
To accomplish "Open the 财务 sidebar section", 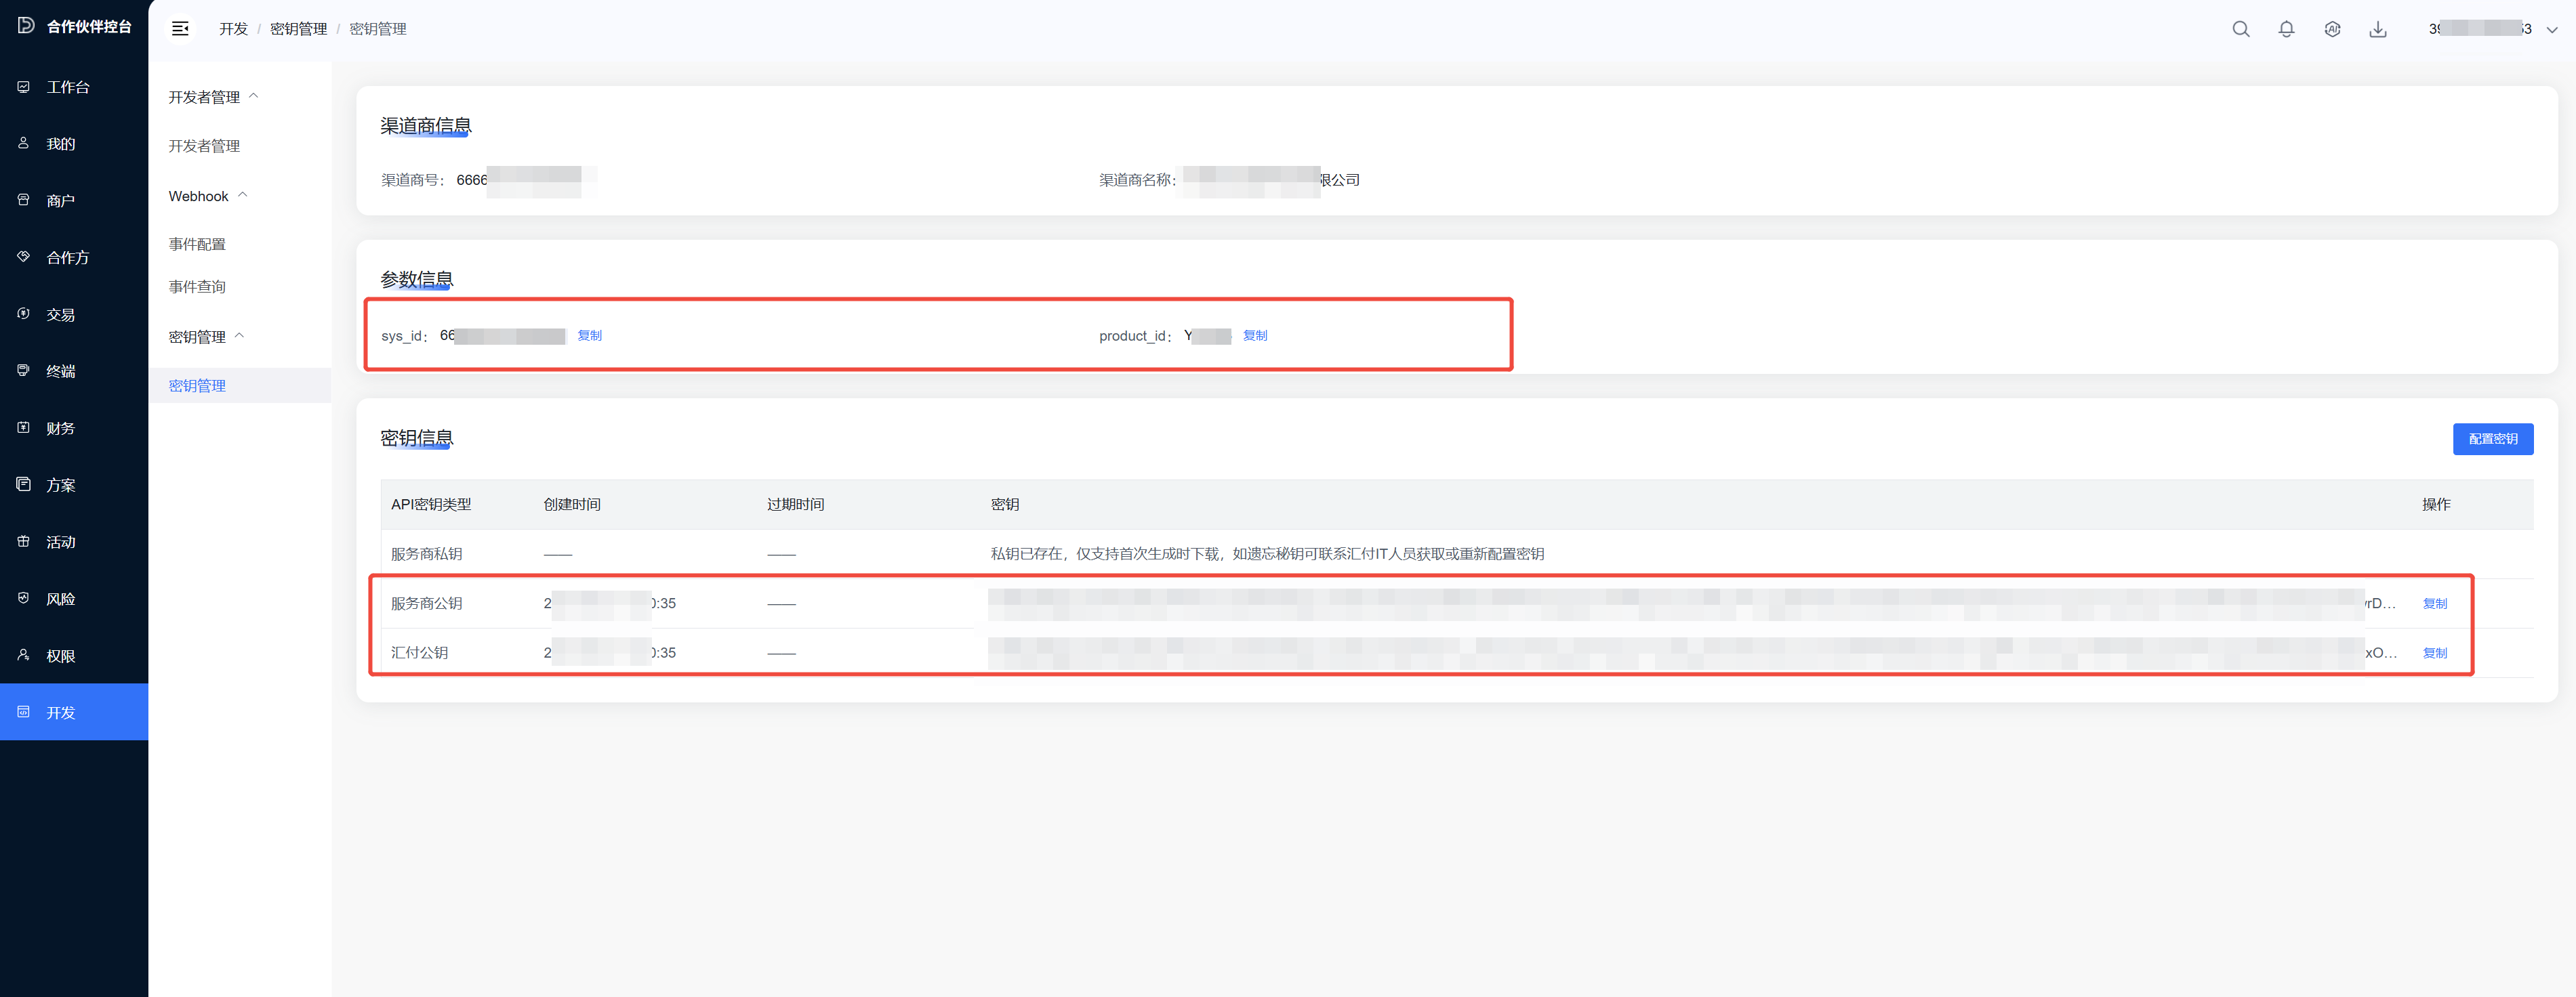I will pyautogui.click(x=60, y=429).
